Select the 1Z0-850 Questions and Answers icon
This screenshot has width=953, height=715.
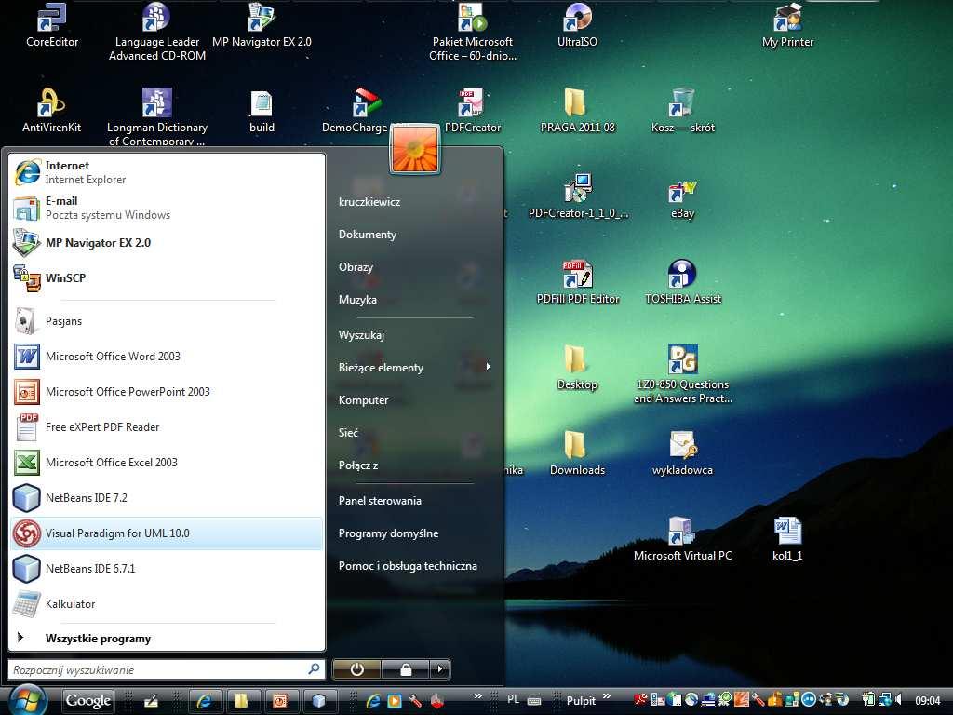[x=682, y=374]
